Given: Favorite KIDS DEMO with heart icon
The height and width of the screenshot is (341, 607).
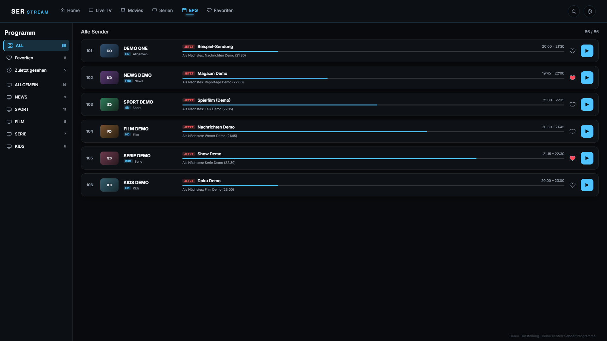Looking at the screenshot, I should (x=573, y=185).
